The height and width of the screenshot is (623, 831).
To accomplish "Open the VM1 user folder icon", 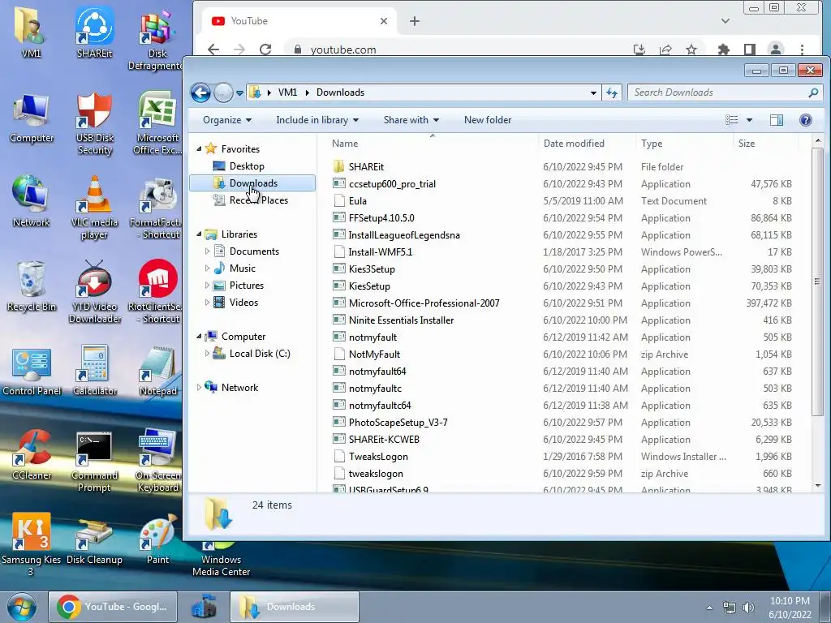I will (x=31, y=32).
